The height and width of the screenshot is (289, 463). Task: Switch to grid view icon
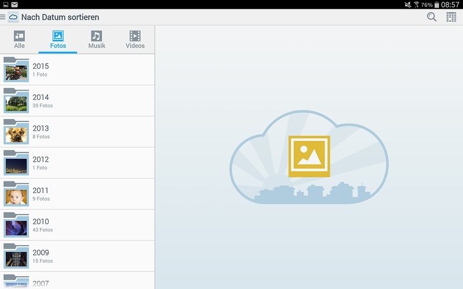pos(451,17)
